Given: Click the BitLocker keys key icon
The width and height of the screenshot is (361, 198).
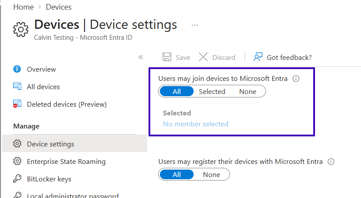Looking at the screenshot, I should coord(17,178).
